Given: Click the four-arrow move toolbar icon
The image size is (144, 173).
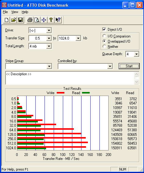Looking at the screenshot, I should [44, 20].
